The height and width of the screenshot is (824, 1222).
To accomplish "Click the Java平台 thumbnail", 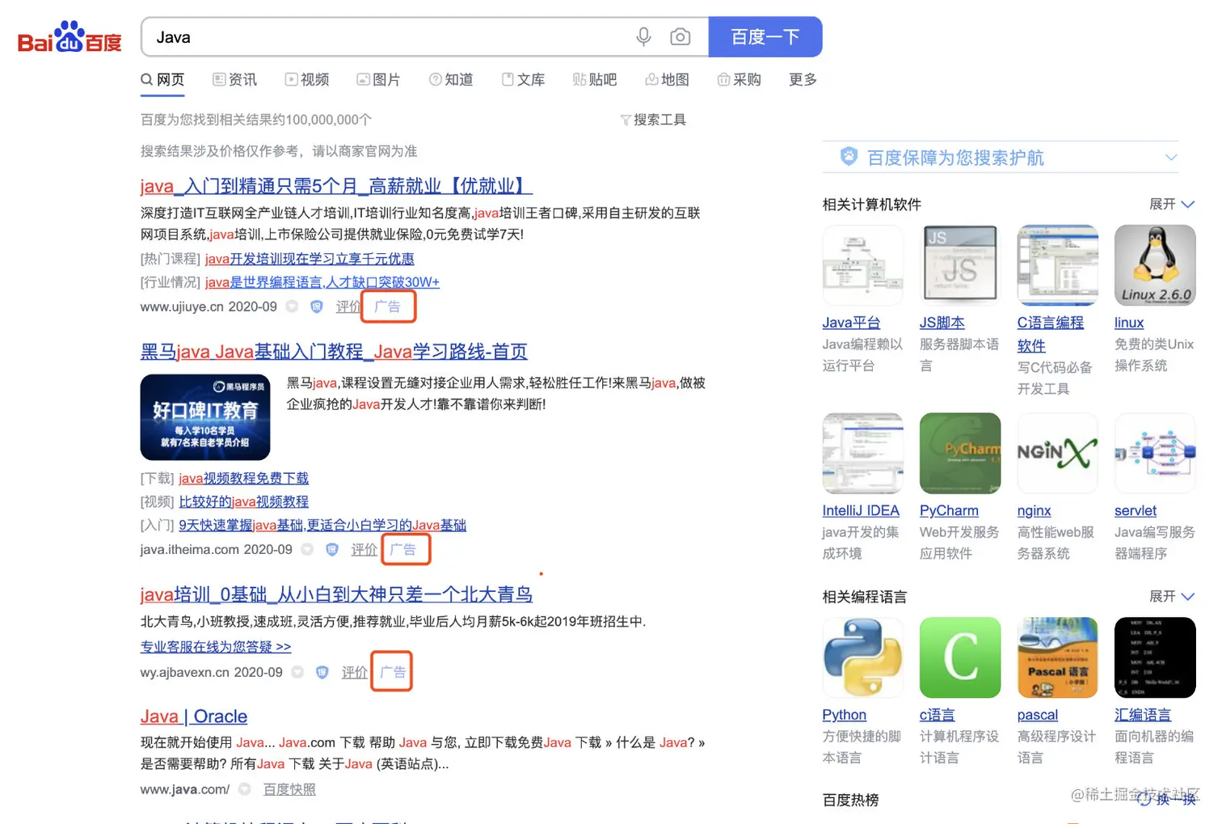I will (862, 265).
